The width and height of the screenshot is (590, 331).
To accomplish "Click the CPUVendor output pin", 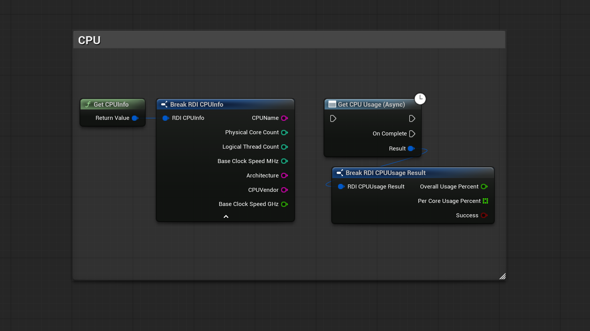I will (x=284, y=190).
